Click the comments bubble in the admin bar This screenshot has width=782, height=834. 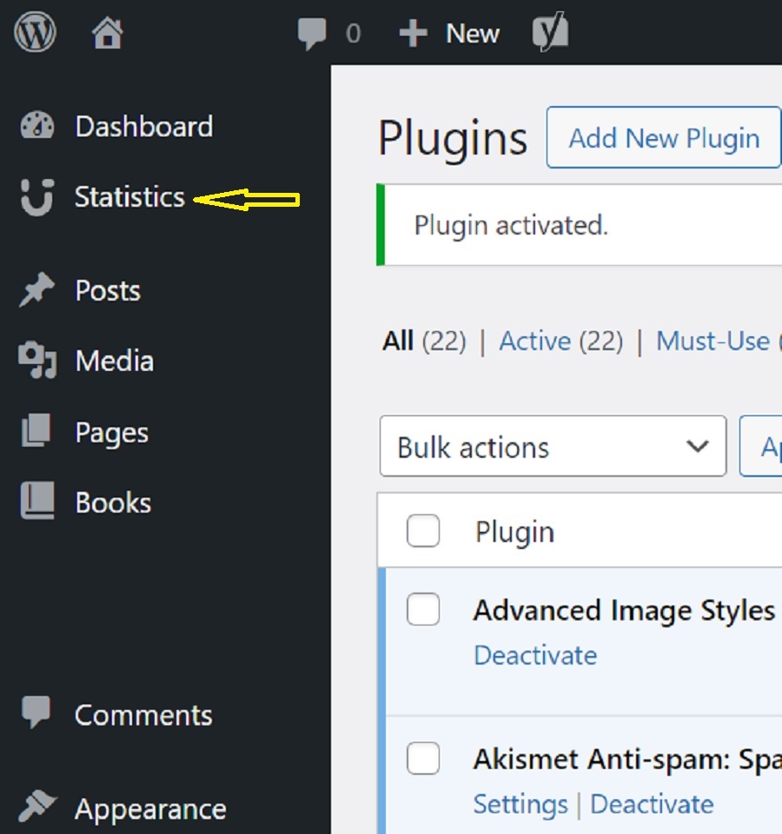(315, 33)
